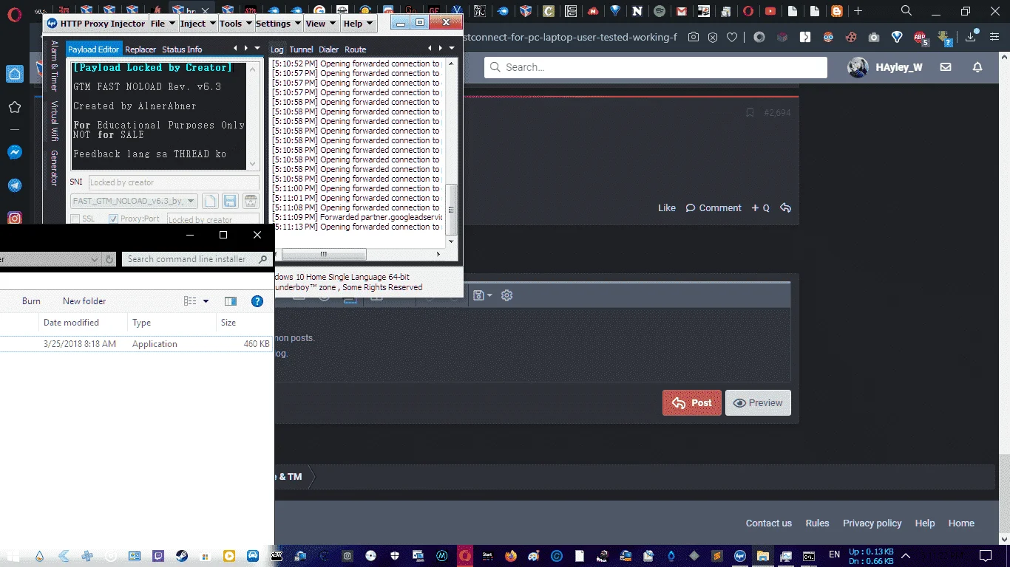Viewport: 1010px width, 567px height.
Task: Click refresh icon in Explorer address bar
Action: (x=109, y=259)
